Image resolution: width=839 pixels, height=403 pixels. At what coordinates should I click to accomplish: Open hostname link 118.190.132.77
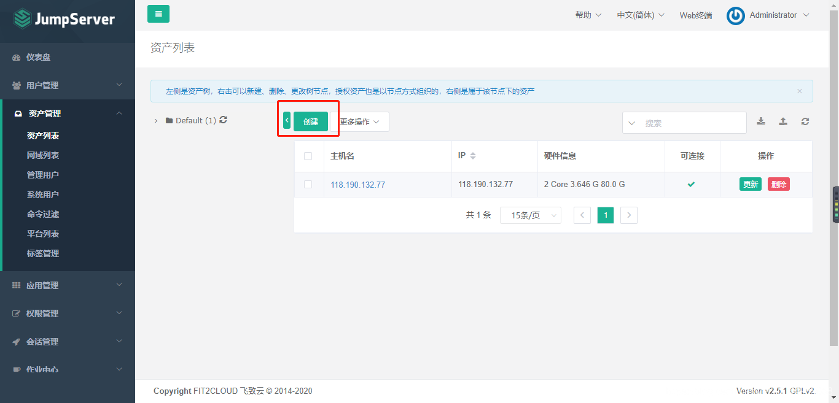(358, 185)
